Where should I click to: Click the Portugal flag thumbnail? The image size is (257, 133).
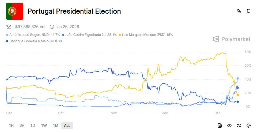click(x=15, y=11)
